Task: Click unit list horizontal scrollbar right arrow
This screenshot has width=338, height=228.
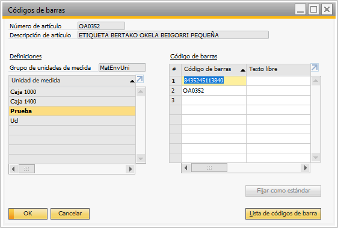Action: click(130, 169)
